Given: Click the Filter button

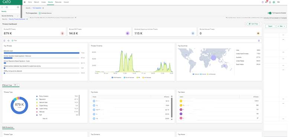Looking at the screenshot, I should click(x=14, y=40).
